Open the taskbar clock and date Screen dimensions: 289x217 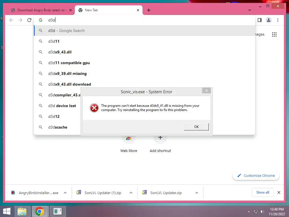277,212
